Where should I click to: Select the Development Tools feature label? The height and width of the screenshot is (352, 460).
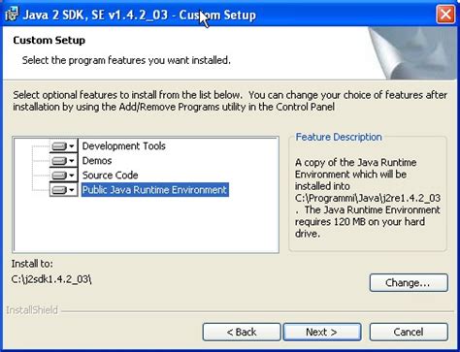point(124,146)
